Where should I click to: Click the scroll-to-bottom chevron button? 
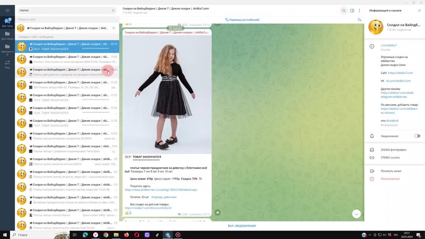coord(356,214)
